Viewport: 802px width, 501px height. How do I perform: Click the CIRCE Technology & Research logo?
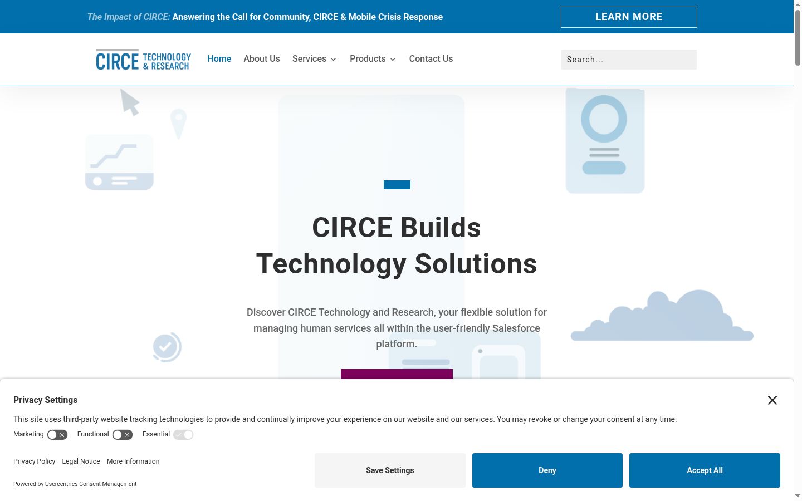point(144,60)
